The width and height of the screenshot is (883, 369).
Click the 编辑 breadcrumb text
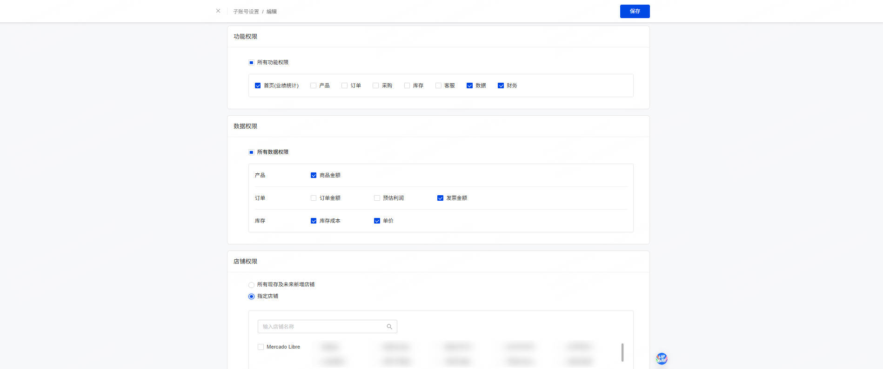point(271,12)
